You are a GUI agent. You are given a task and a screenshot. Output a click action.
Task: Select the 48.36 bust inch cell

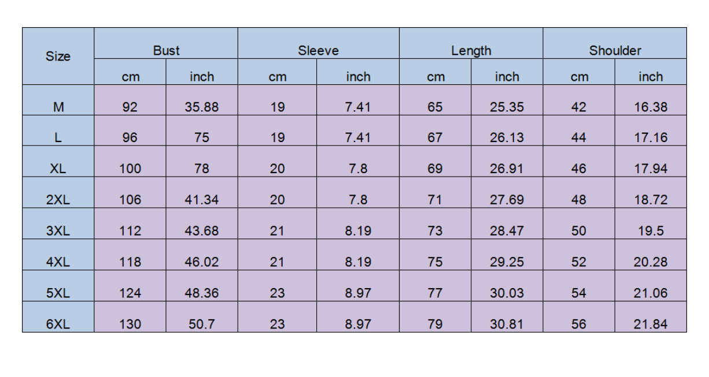coord(201,293)
